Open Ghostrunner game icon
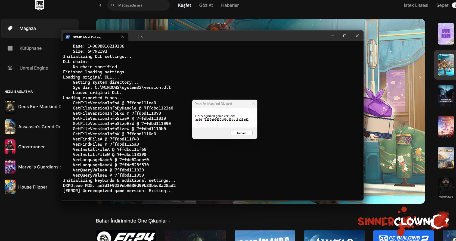The height and width of the screenshot is (241, 456). click(10, 147)
